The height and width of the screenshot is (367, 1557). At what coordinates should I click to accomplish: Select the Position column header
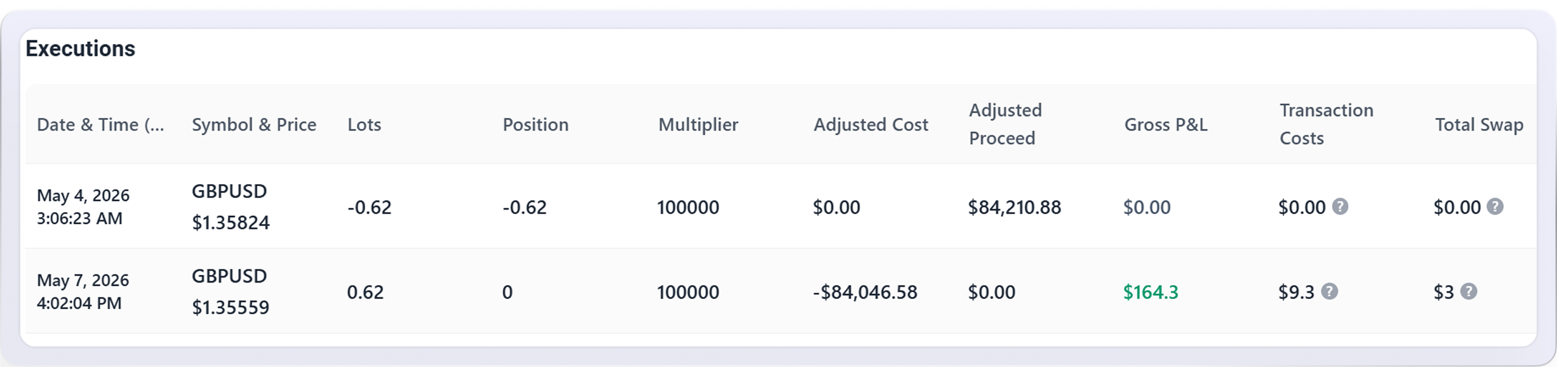pos(535,124)
